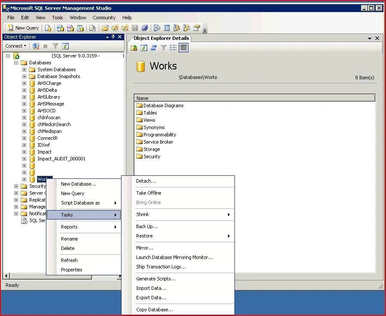Click the Filter funnel in Object Explorer toolbar
The height and width of the screenshot is (316, 386).
coord(55,46)
